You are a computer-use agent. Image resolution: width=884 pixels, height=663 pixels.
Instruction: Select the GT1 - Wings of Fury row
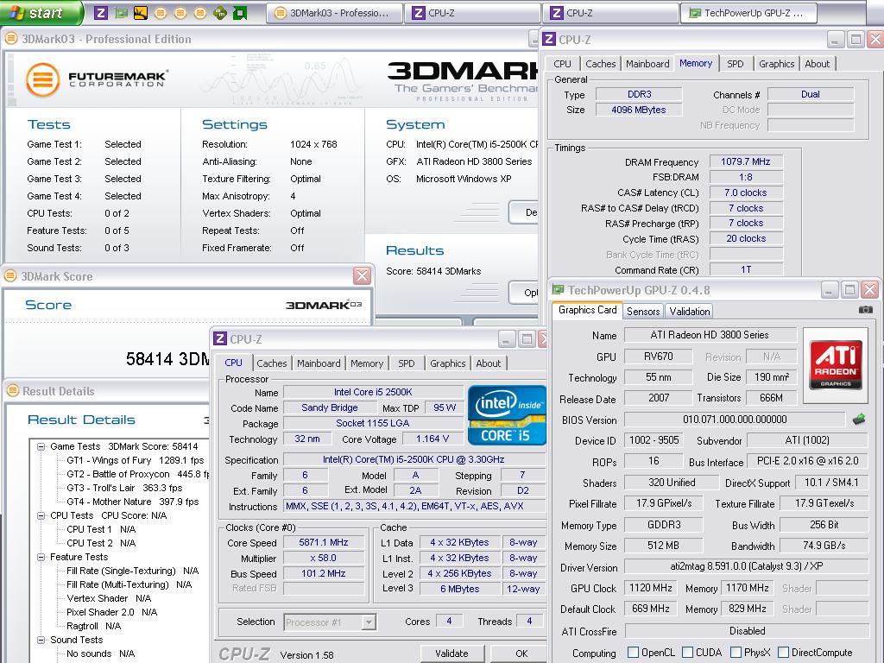click(135, 460)
